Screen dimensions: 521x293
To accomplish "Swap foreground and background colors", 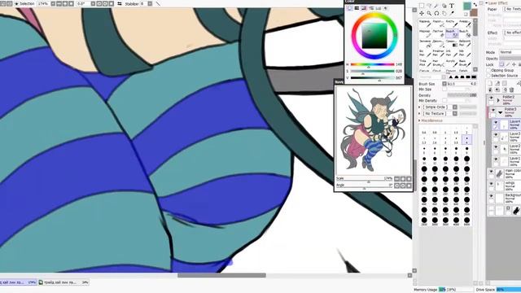I will tap(475, 5).
